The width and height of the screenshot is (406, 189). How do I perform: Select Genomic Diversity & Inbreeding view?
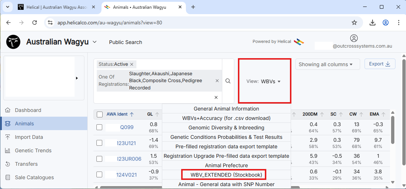click(226, 128)
